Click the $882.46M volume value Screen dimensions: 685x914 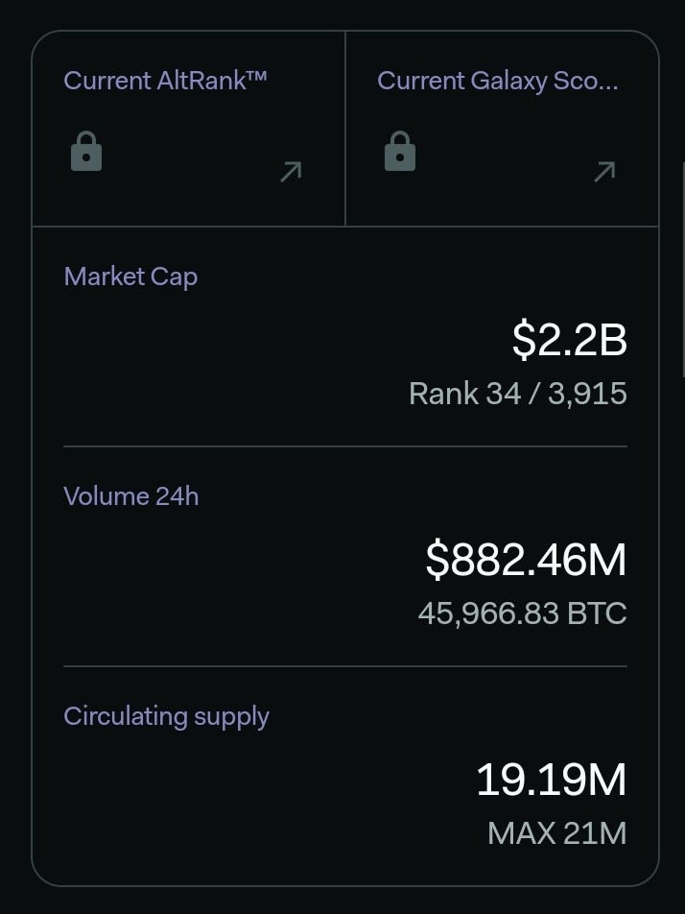point(526,560)
